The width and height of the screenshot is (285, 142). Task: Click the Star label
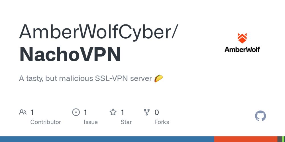(x=126, y=122)
